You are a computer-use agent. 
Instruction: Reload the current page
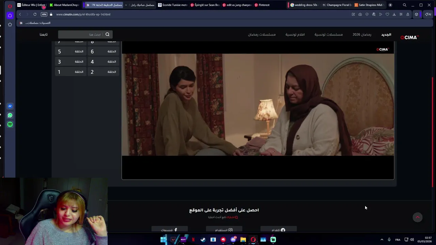click(x=35, y=14)
